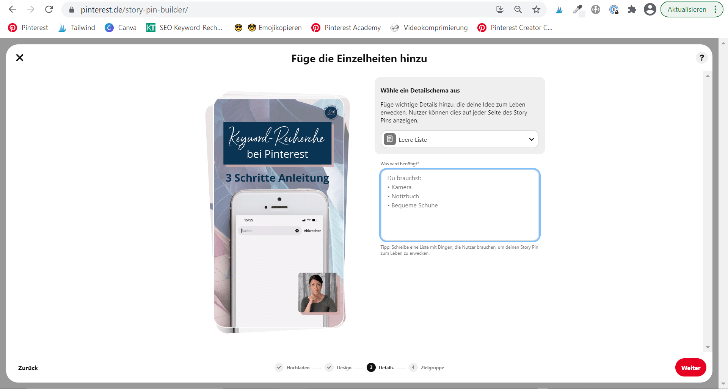The width and height of the screenshot is (728, 389).
Task: Click the eyedropper color picker extension icon
Action: [x=577, y=9]
